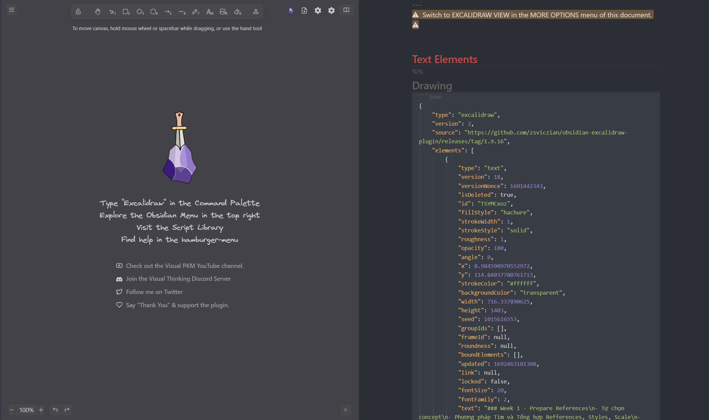Select the Draw (pencil) tool
This screenshot has height=420, width=709.
click(196, 11)
